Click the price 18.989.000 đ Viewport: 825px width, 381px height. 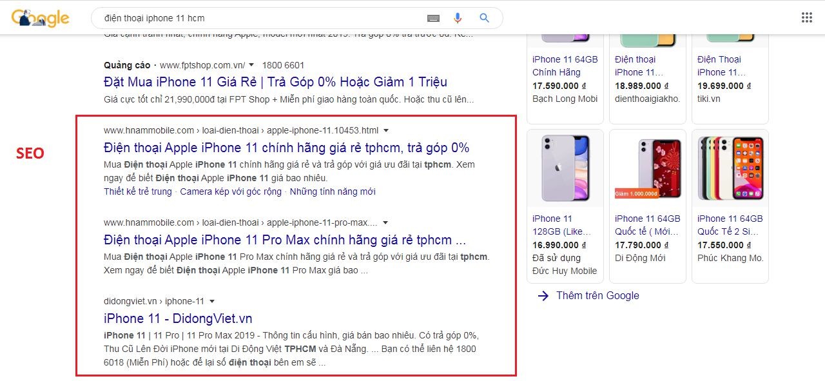642,86
